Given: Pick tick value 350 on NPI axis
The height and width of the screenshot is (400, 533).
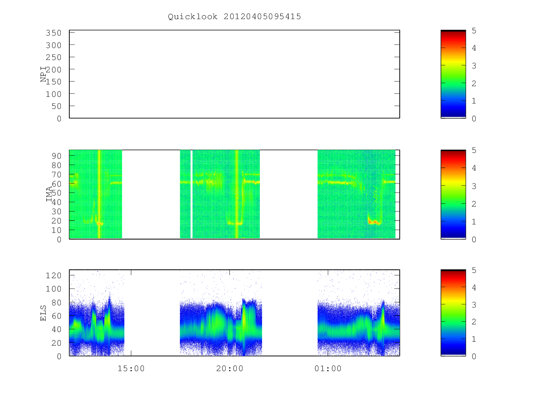Looking at the screenshot, I should point(54,33).
